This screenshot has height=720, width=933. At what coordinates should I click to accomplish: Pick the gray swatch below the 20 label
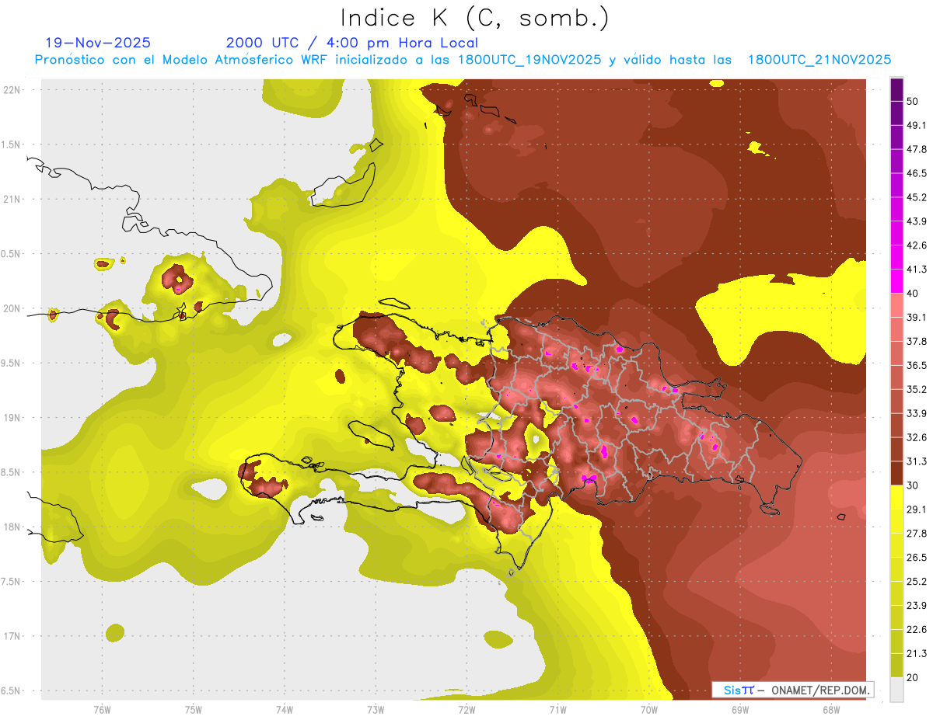[896, 689]
